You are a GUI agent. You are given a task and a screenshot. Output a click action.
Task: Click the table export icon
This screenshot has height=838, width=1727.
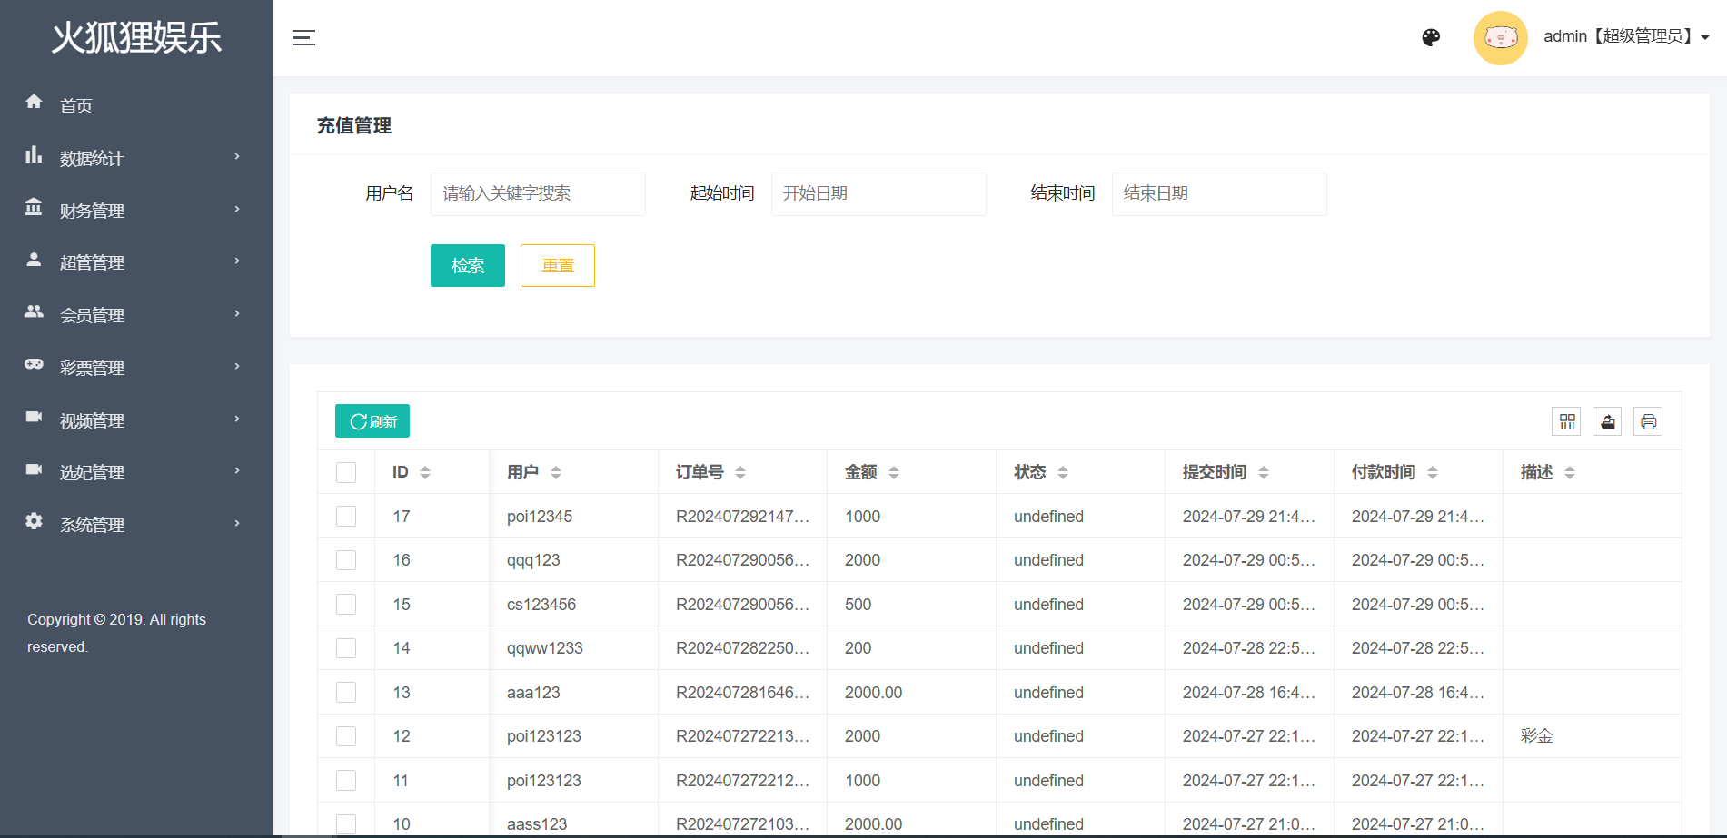pos(1607,421)
